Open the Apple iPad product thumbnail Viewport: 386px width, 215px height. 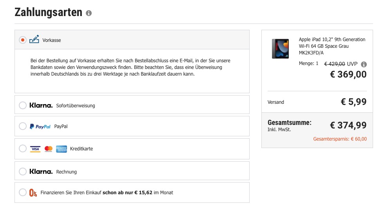click(281, 49)
